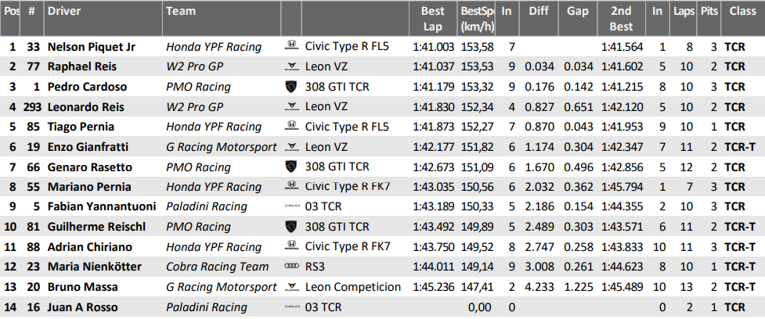765x319 pixels.
Task: Select the Class column header
Action: click(742, 12)
